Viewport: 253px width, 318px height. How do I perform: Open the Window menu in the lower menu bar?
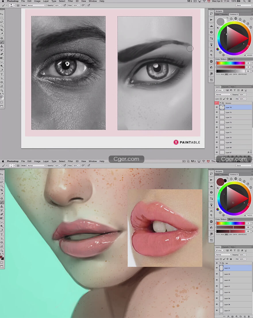point(93,161)
